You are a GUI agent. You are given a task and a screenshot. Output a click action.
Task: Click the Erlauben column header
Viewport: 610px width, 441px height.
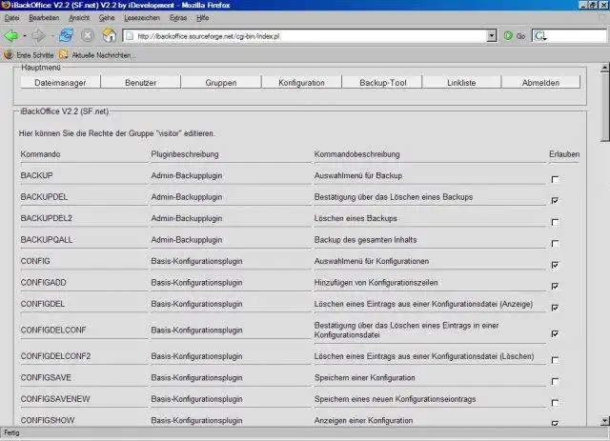coord(564,154)
